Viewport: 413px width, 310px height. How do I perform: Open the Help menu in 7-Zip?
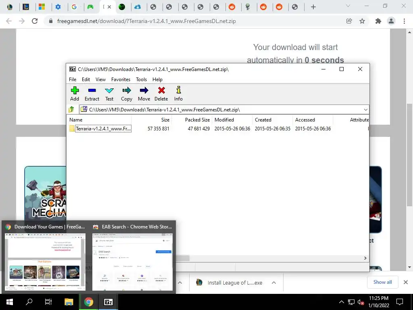coord(158,80)
